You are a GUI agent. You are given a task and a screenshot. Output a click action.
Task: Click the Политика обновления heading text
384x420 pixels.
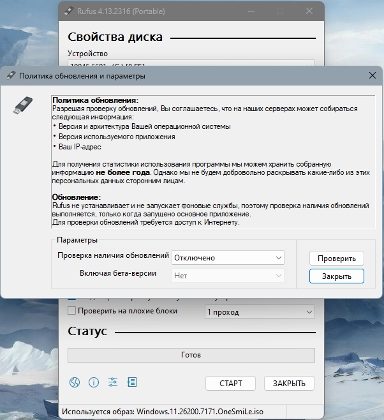(x=95, y=100)
